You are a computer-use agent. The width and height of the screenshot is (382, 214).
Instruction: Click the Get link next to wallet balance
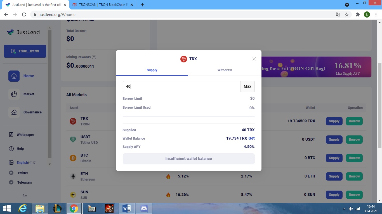[x=251, y=138]
